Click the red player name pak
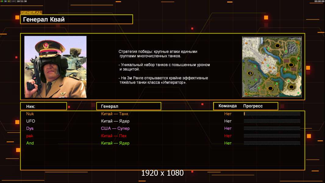 (30, 136)
